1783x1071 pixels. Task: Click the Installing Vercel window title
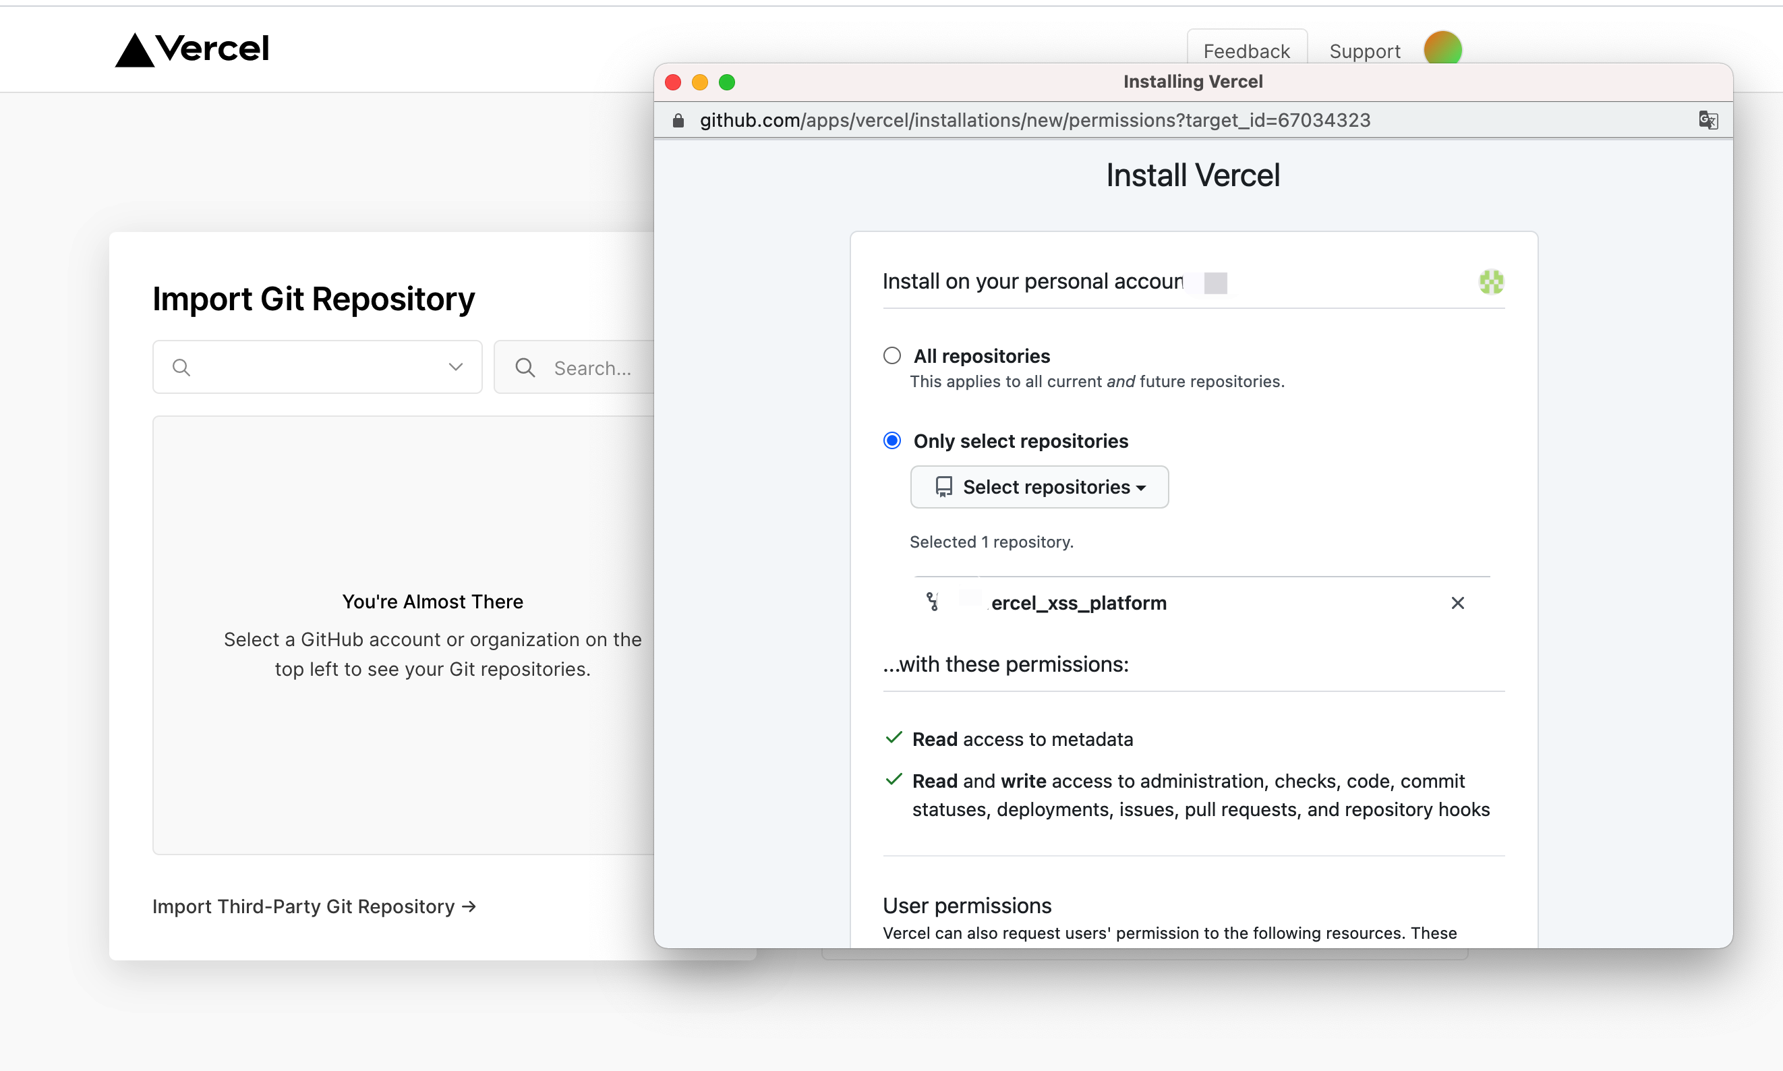1192,82
